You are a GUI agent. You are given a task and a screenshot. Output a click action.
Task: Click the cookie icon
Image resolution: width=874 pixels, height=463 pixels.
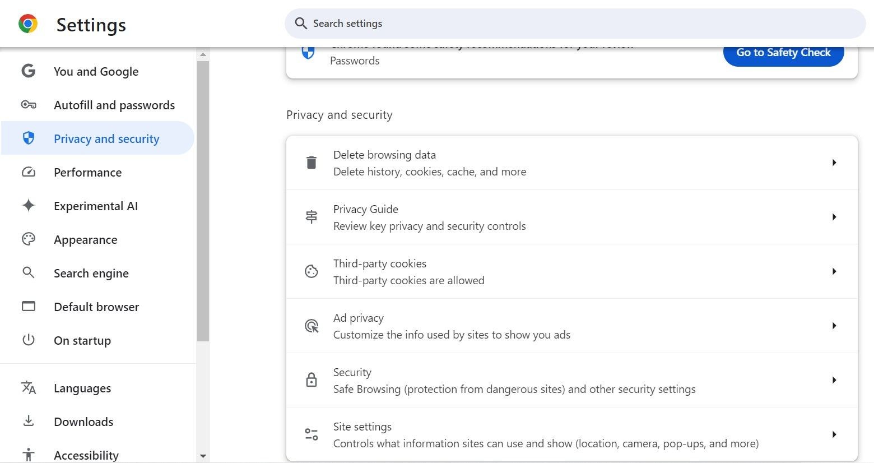[312, 271]
